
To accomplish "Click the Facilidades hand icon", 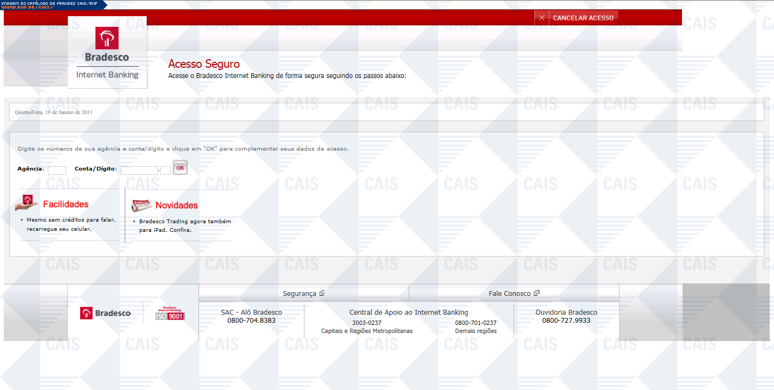I will pyautogui.click(x=27, y=203).
